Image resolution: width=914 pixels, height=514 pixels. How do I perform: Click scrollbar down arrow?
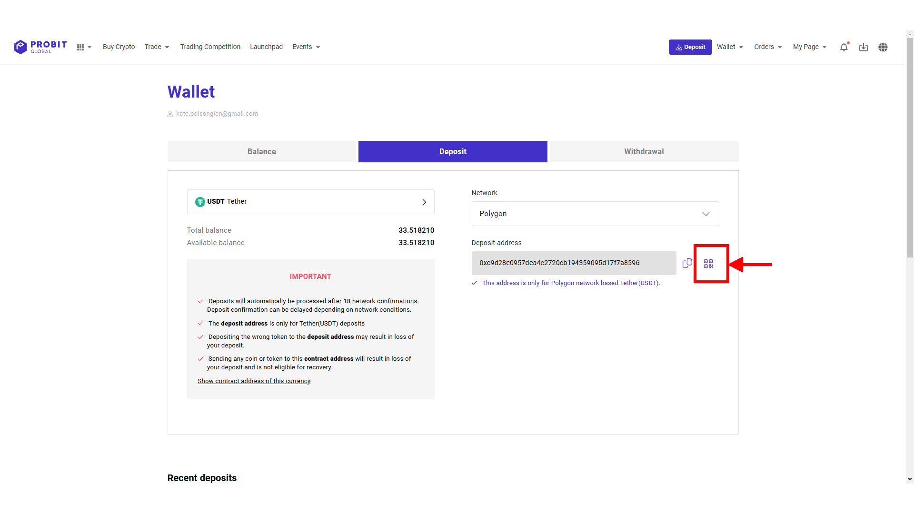pos(910,479)
